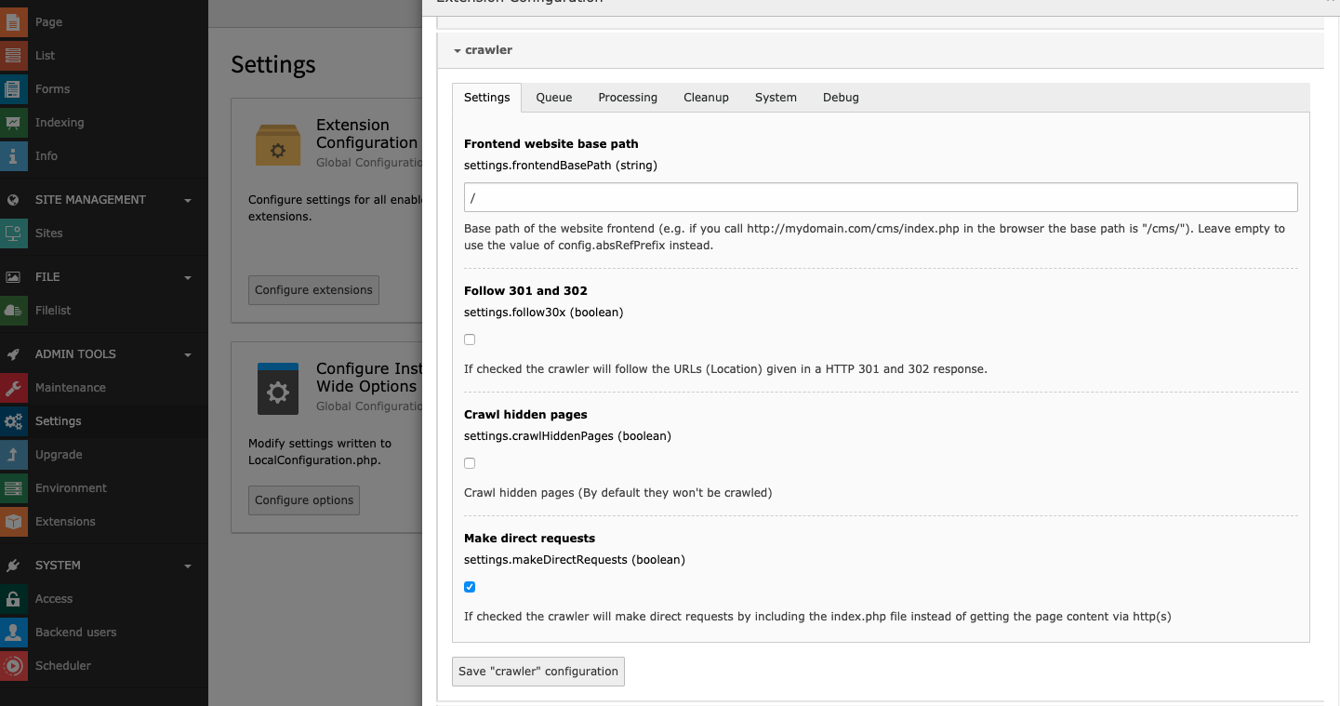1340x706 pixels.
Task: Click the frontend base path input field
Action: [x=881, y=196]
